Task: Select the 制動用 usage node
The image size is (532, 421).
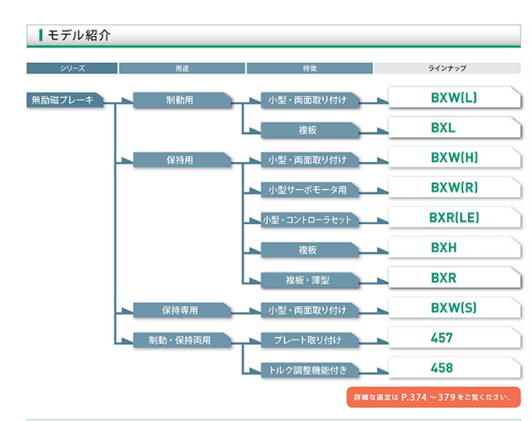Action: (180, 101)
